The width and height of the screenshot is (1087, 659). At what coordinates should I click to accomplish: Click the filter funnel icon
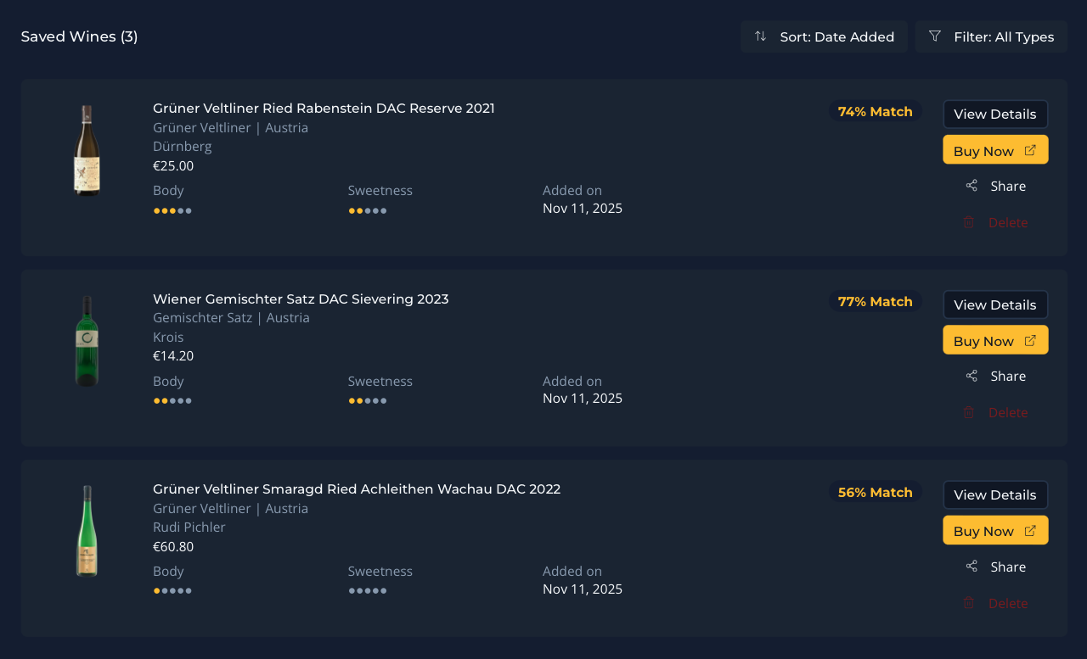point(935,36)
